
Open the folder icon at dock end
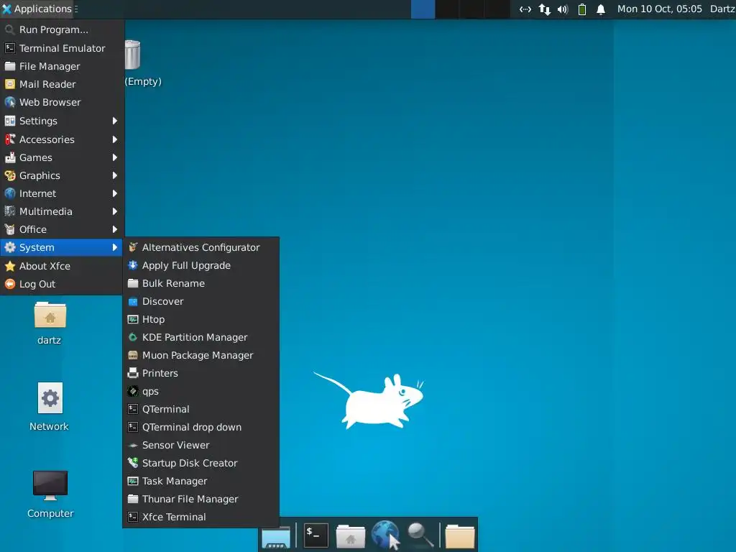[459, 536]
